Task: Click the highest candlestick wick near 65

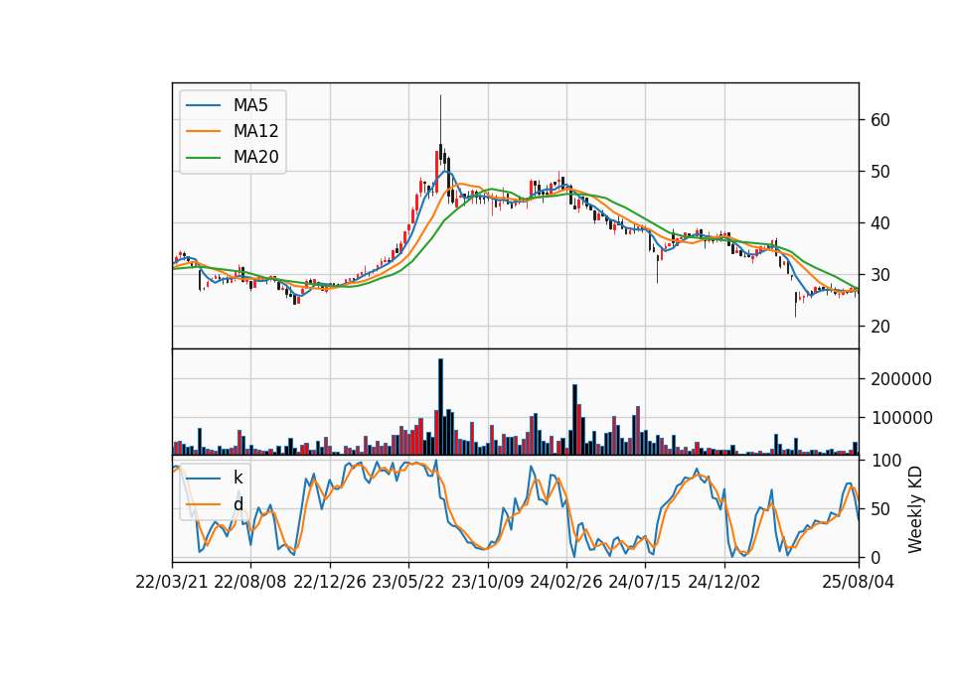Action: click(x=440, y=119)
